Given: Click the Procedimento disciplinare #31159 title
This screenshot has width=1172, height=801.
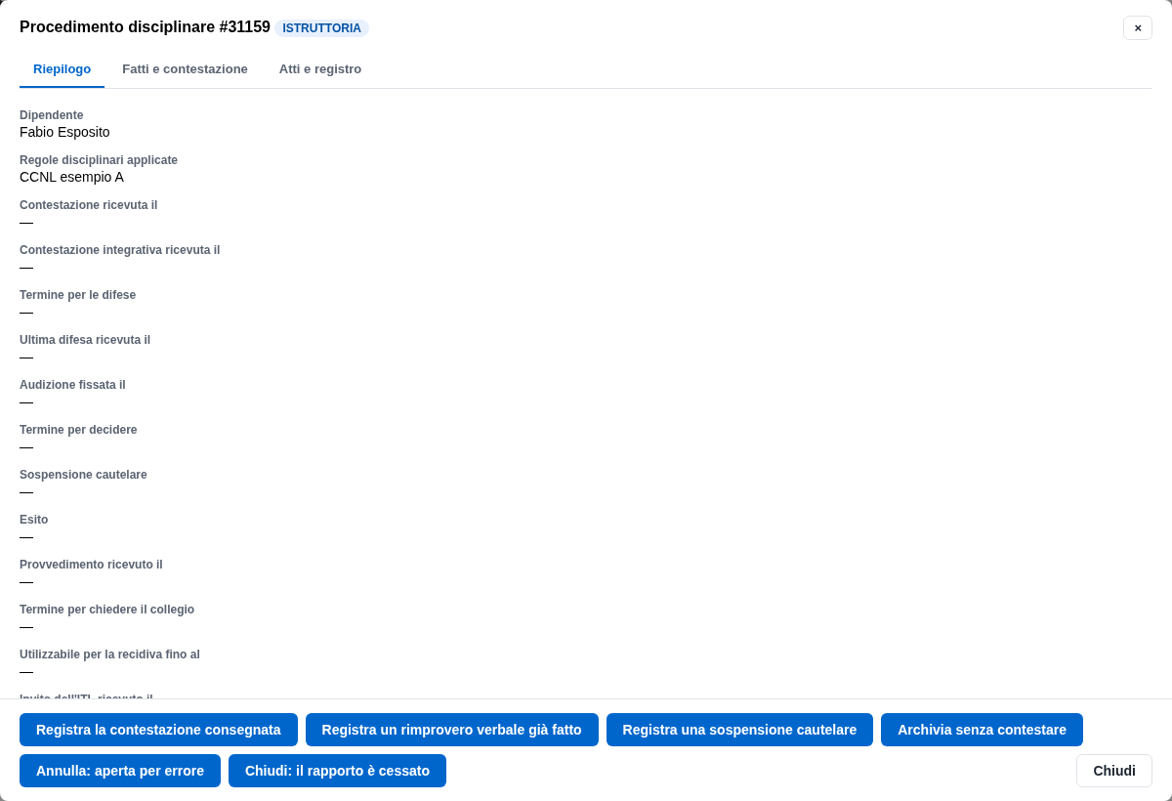Looking at the screenshot, I should pyautogui.click(x=145, y=27).
